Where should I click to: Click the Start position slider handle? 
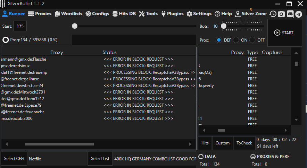pos(75,26)
